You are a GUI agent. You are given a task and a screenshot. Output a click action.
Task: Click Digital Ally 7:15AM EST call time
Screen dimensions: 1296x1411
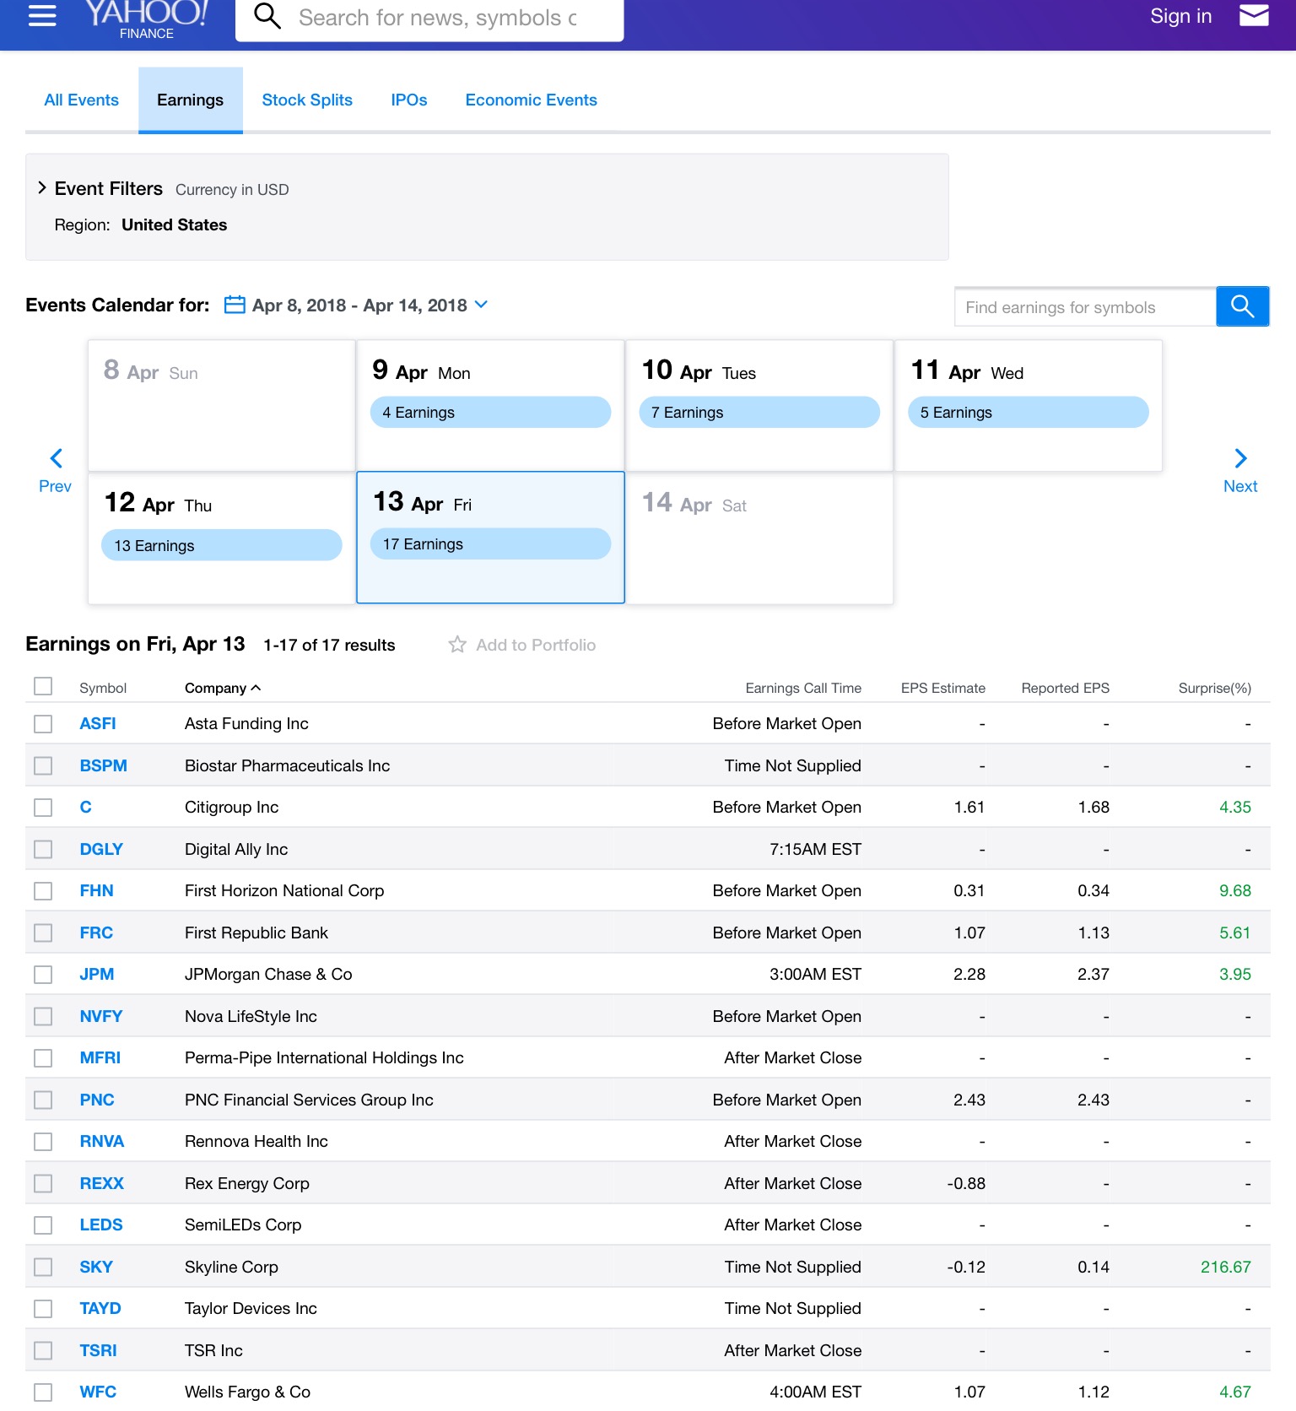[815, 849]
